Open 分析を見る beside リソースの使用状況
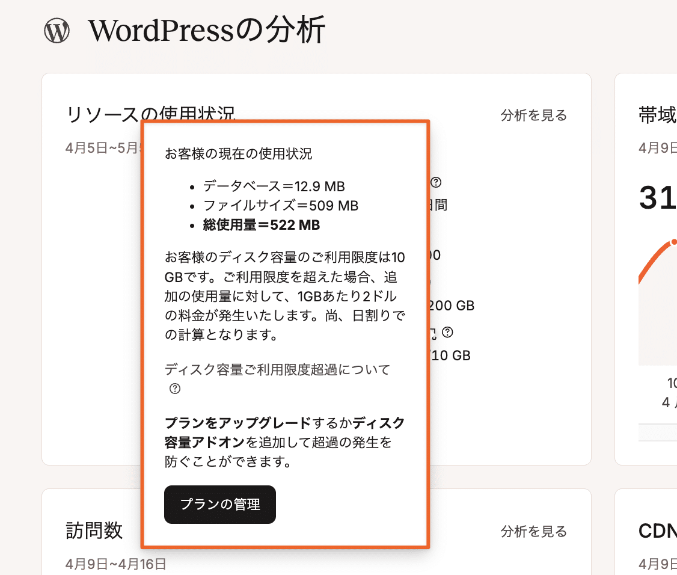Image resolution: width=677 pixels, height=575 pixels. click(533, 115)
